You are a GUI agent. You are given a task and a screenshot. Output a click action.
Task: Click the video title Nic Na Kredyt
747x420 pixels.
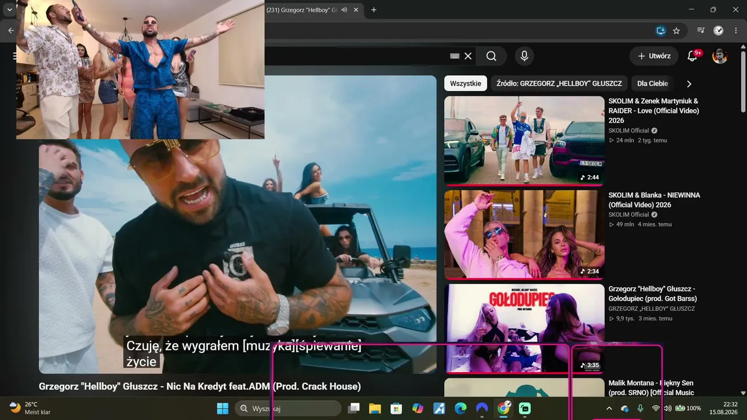[x=200, y=386]
